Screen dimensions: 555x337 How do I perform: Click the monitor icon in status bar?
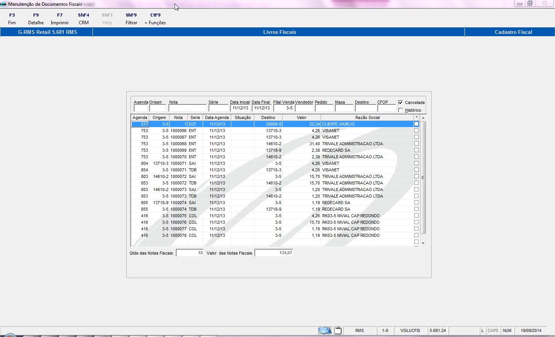[325, 330]
